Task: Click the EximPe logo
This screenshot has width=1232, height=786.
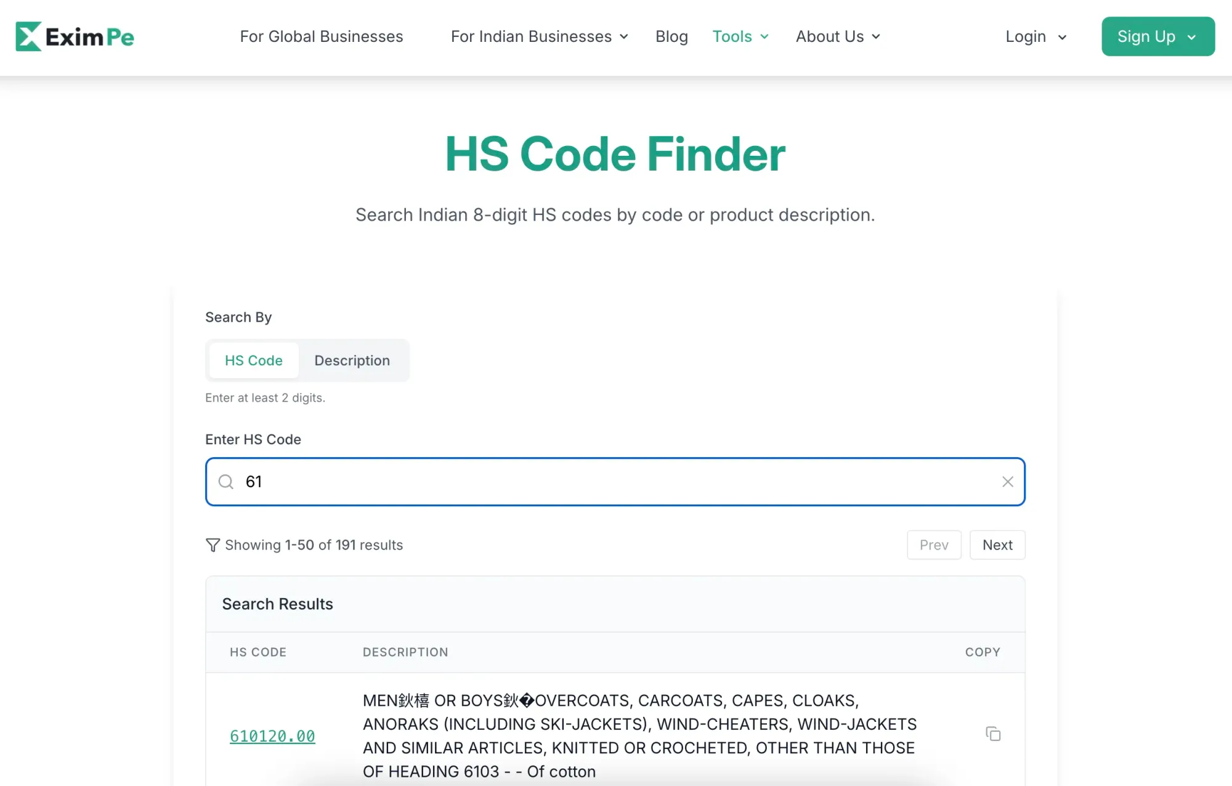Action: 75,37
